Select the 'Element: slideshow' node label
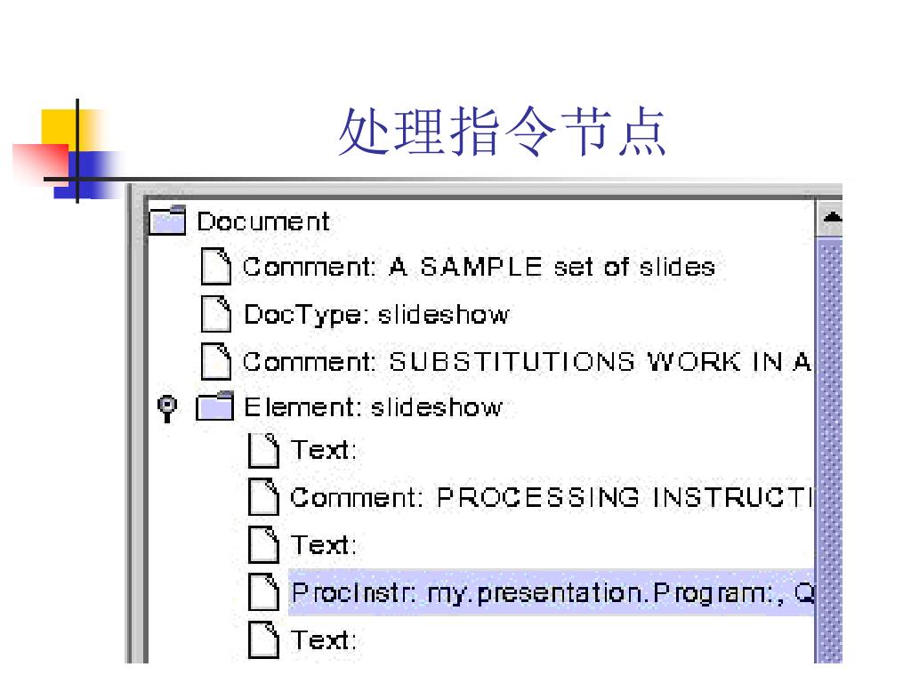This screenshot has width=911, height=683. (373, 408)
